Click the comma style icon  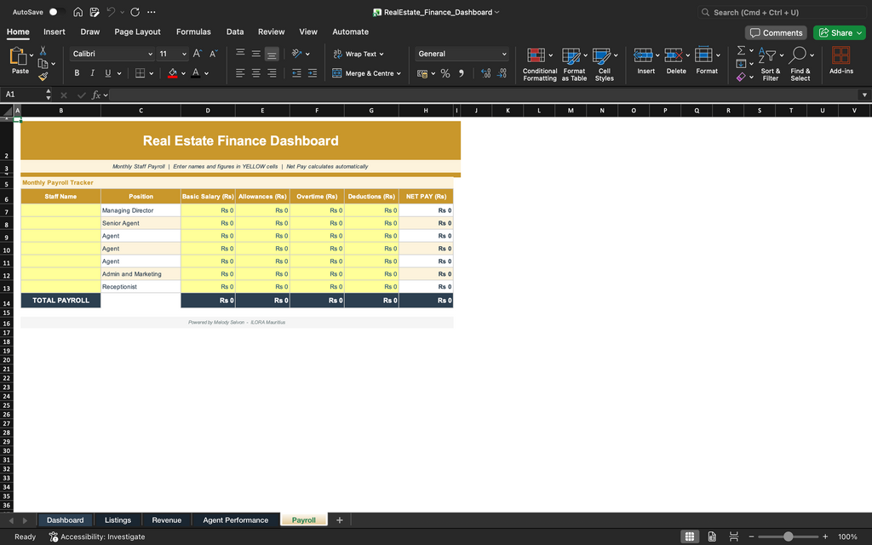461,73
